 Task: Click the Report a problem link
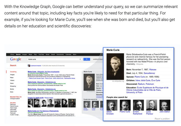coord(162,119)
